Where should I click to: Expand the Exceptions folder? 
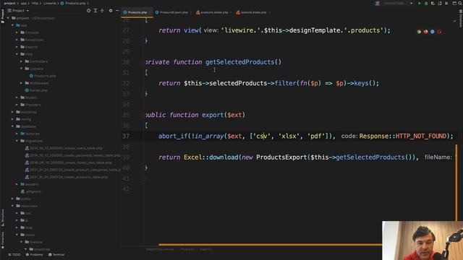coord(17,40)
